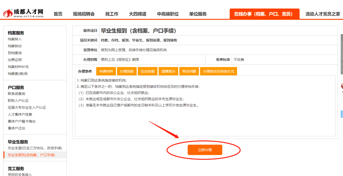This screenshot has width=343, height=176.
Task: Open 应届大专毕业生入户认证 link
Action: tap(27, 108)
